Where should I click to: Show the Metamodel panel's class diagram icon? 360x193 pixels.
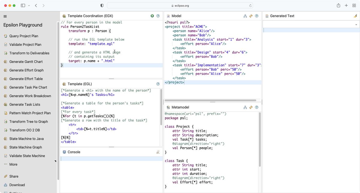click(x=245, y=107)
